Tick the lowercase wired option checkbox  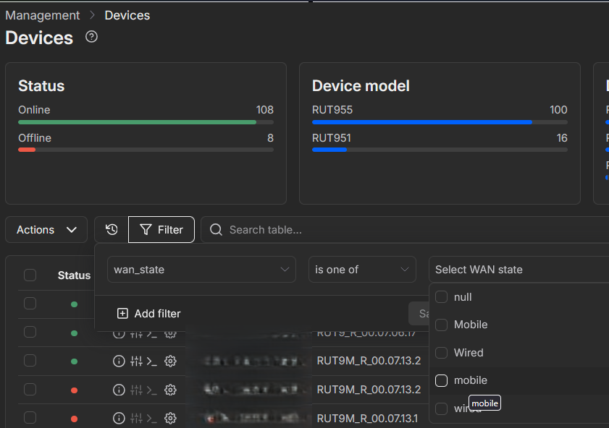[x=441, y=408]
